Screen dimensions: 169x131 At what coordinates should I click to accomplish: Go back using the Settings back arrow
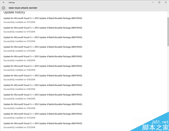tap(4, 2)
